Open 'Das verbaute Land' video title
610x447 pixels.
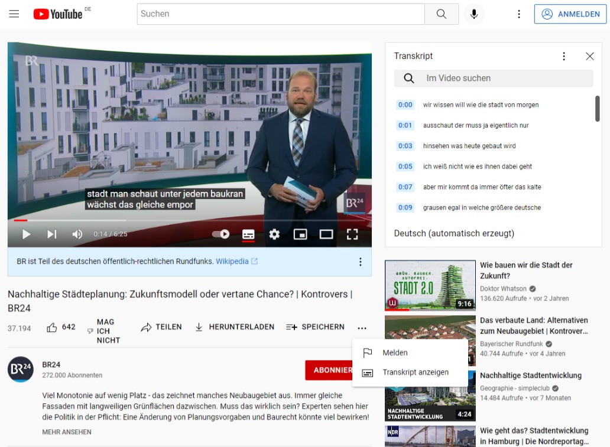(x=534, y=326)
